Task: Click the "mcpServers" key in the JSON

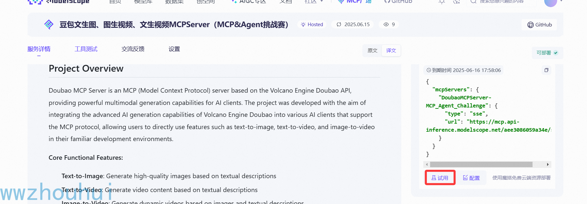Action: pyautogui.click(x=451, y=89)
